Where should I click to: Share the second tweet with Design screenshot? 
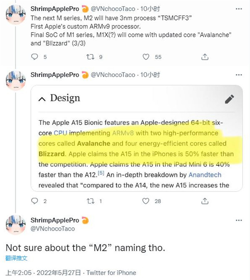pyautogui.click(x=204, y=201)
